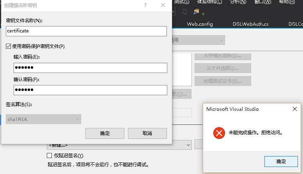Open the <新建...> key file dropdown

119,145
